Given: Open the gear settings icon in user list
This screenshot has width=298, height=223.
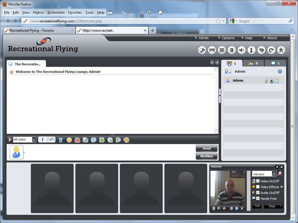Looking at the screenshot, I should 280,71.
